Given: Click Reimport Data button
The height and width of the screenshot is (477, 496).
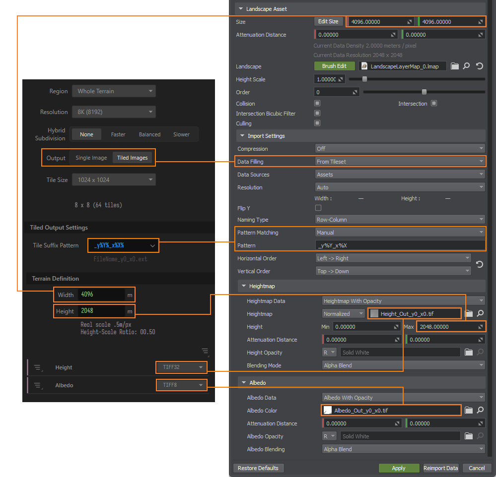Looking at the screenshot, I should click(441, 468).
